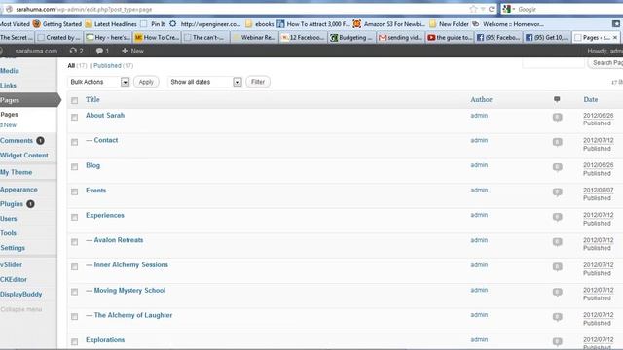Open the admin author link for Blog row
Image resolution: width=623 pixels, height=350 pixels.
[479, 165]
